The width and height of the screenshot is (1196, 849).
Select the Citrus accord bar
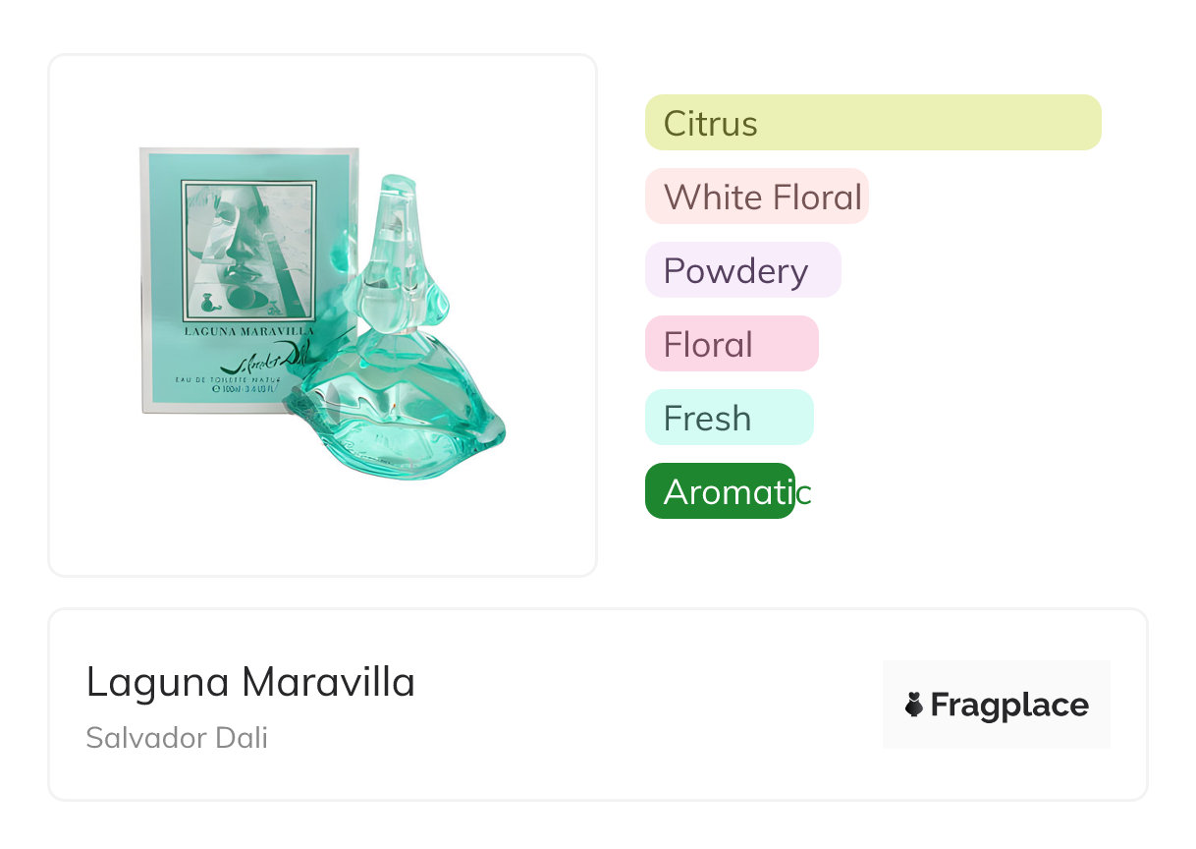click(x=872, y=123)
